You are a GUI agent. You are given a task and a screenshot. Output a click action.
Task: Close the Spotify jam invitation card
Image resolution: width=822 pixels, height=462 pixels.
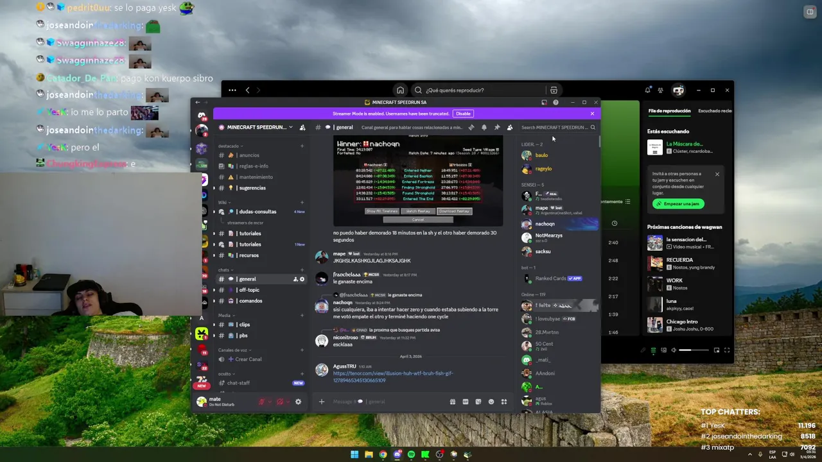tap(717, 175)
